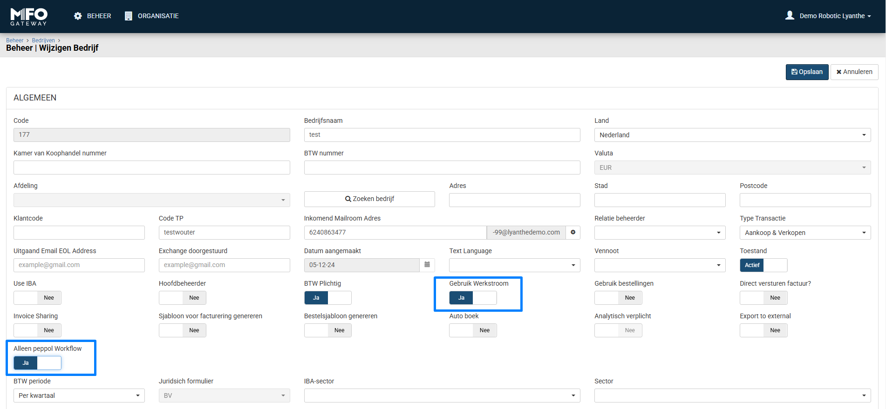Viewport: 886px width, 409px height.
Task: Expand the Type Transactie dropdown
Action: [805, 233]
